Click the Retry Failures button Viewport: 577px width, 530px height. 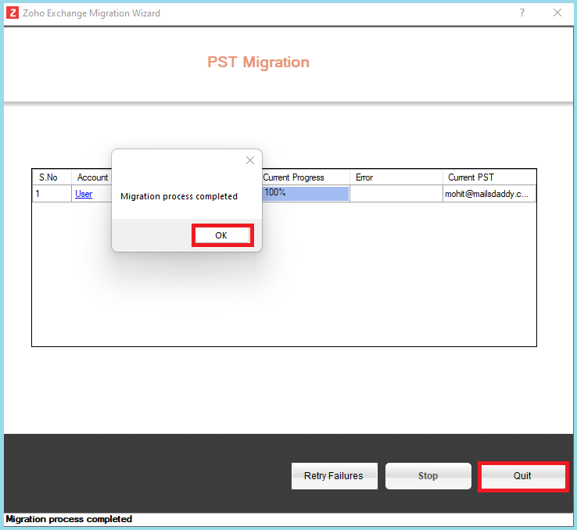334,476
